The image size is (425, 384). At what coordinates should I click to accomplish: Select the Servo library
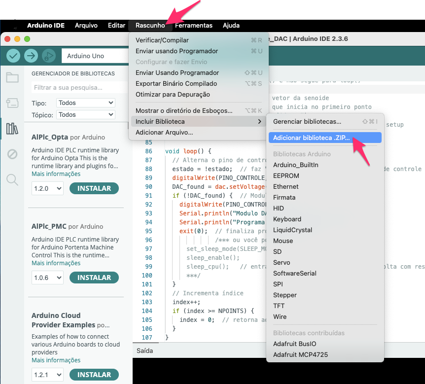[x=325, y=262]
